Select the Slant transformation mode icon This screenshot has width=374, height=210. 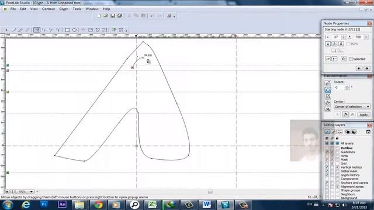328,103
